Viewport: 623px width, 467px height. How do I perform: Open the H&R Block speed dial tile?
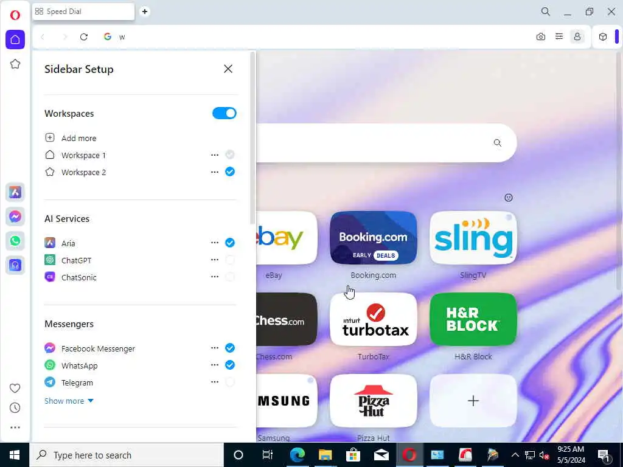[473, 319]
